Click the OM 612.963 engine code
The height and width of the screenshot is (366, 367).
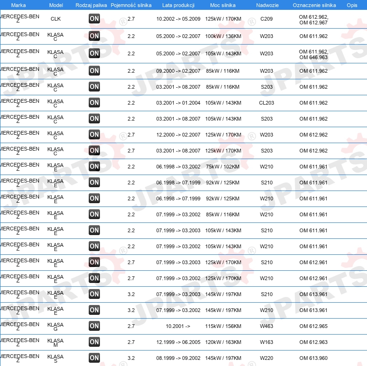point(313,342)
